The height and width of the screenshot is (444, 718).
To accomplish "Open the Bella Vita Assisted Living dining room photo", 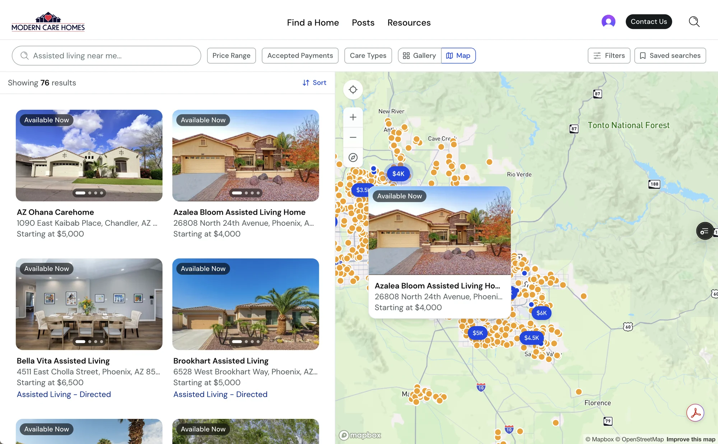I will [89, 304].
